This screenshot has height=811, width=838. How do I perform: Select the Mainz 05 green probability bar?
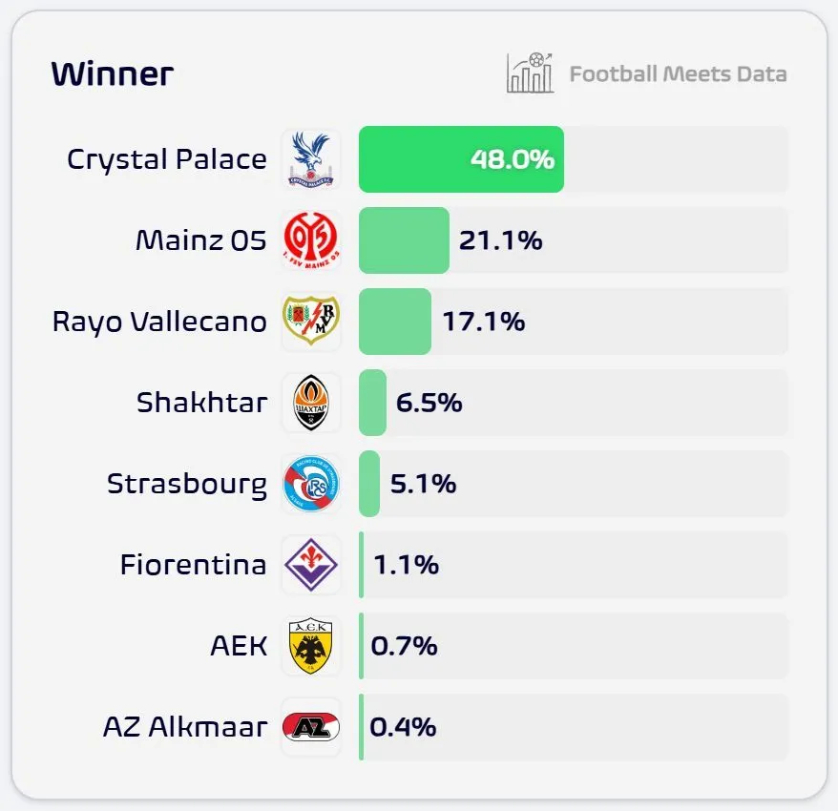[x=404, y=240]
